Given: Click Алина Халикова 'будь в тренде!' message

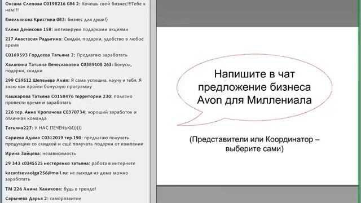Looking at the screenshot, I should [x=51, y=189].
